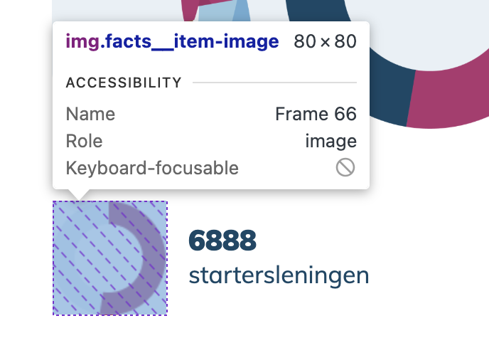This screenshot has width=489, height=343.
Task: Click the not keyboard-focusable circle-slash icon
Action: (345, 168)
